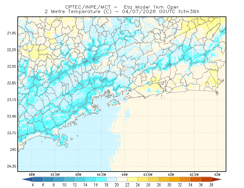Click the 18-20 pale blue colorbar segment
This screenshot has height=188, width=244.
click(112, 179)
